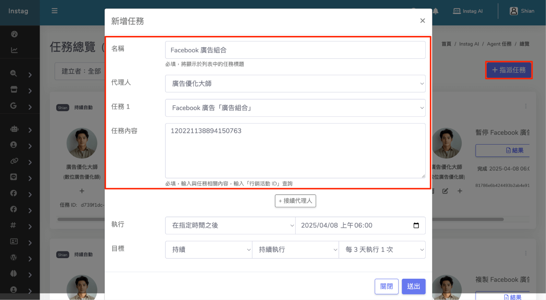
Task: Click the 送出 submit button
Action: tap(413, 286)
